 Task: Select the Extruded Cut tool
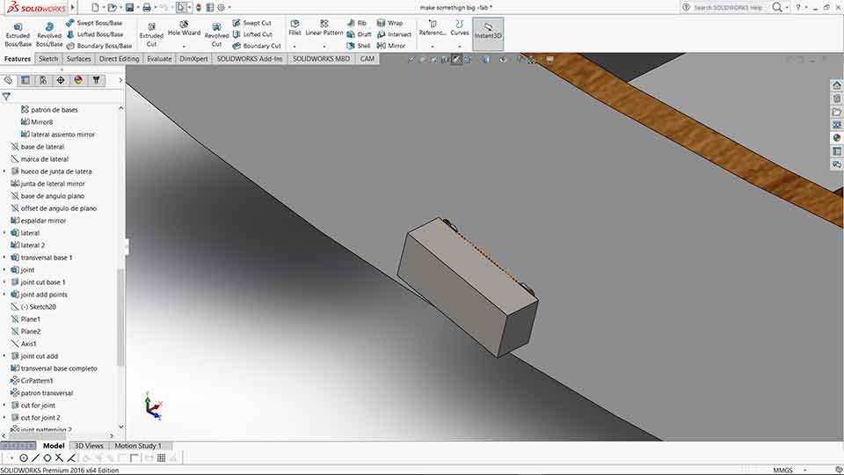[151, 35]
